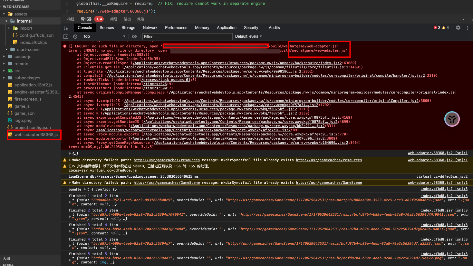
Task: Open the Network tab
Action: pyautogui.click(x=150, y=28)
